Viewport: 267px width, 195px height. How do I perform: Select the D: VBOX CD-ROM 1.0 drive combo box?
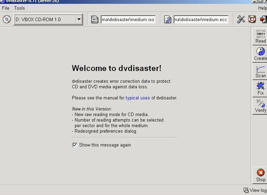48,19
